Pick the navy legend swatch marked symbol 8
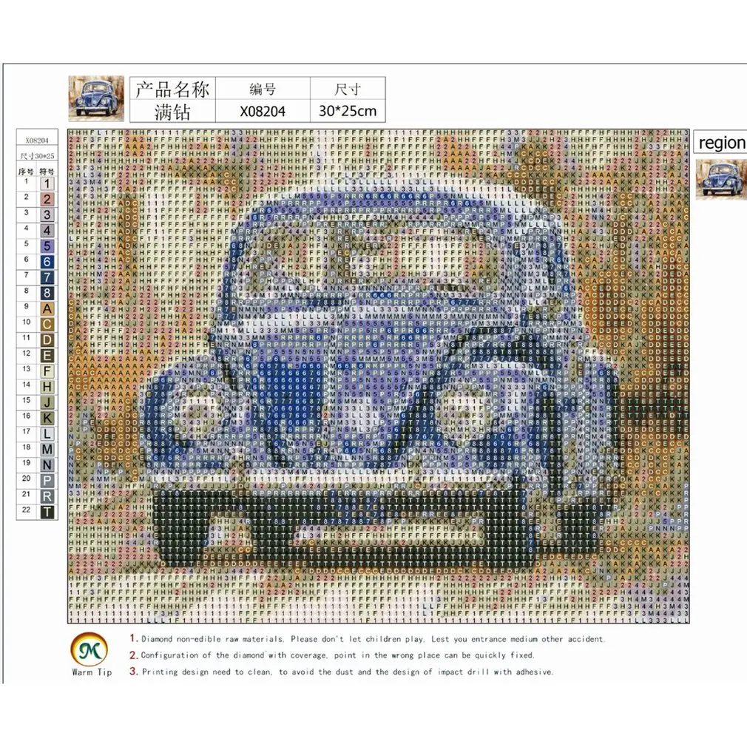The height and width of the screenshot is (747, 747). 47,293
